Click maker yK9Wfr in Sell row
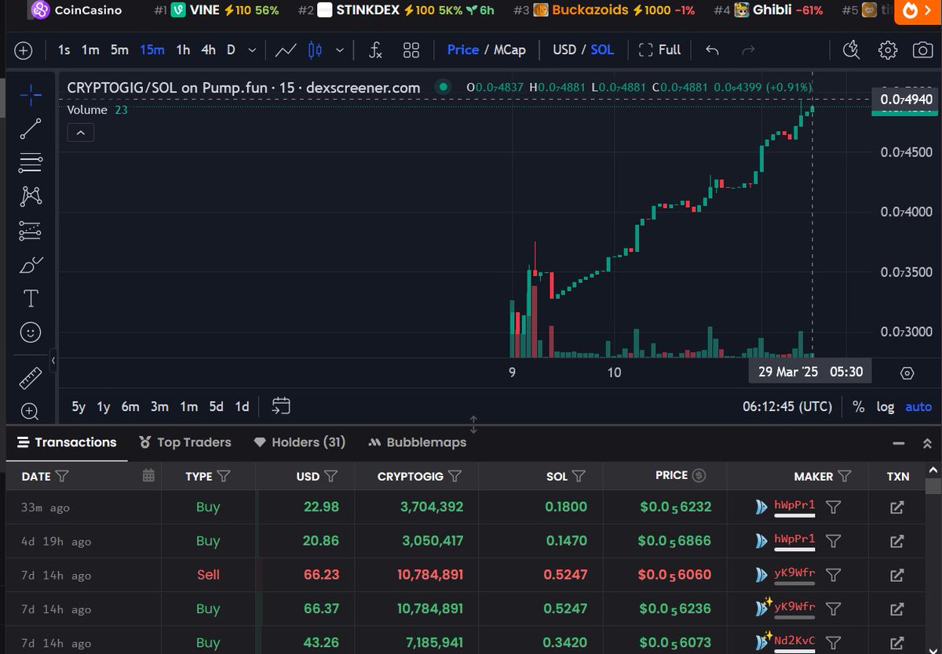The image size is (942, 654). [x=794, y=573]
